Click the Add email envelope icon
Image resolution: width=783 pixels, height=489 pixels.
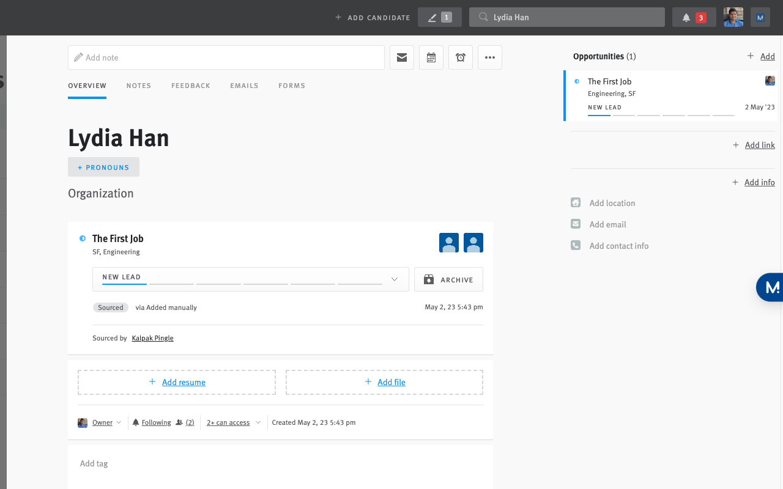575,224
